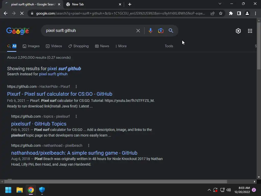Expand the More search categories
Screen dimensions: 261x196
tap(121, 46)
